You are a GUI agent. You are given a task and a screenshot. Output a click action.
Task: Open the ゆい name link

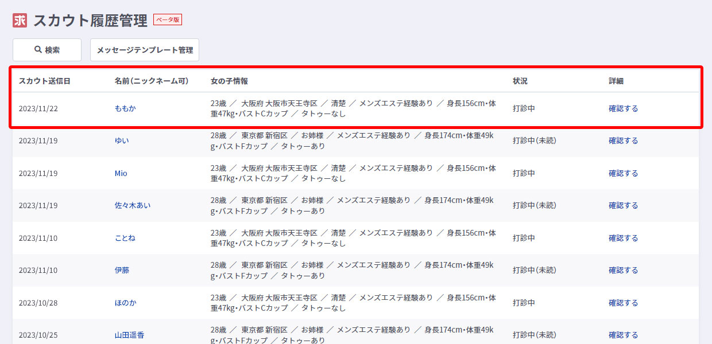(x=122, y=140)
